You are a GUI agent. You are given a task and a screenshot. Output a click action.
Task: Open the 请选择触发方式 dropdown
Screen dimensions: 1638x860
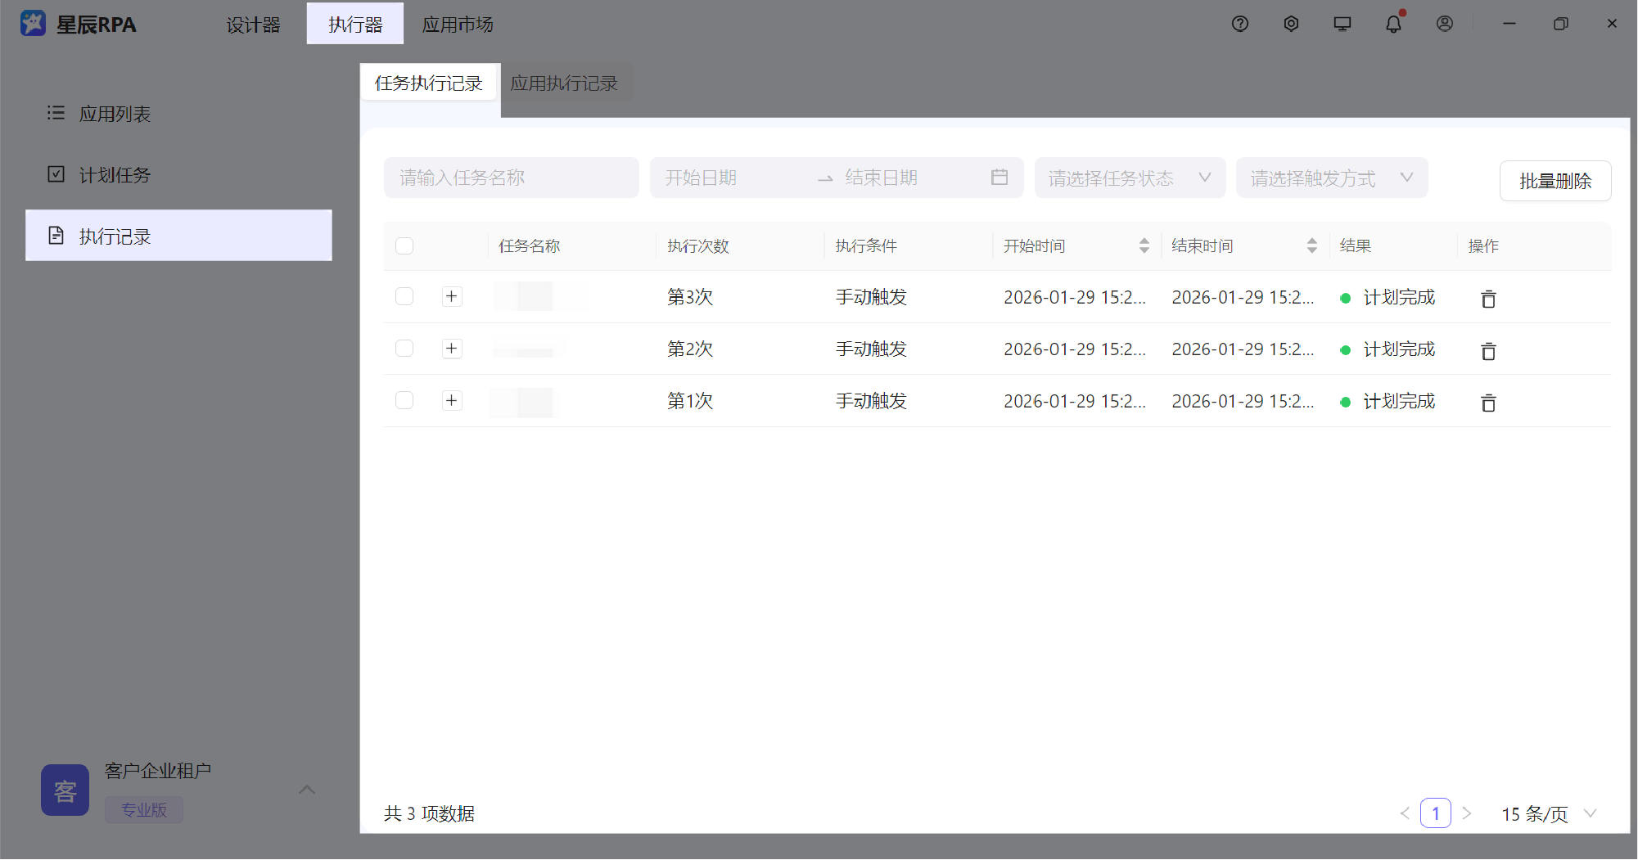(1331, 178)
